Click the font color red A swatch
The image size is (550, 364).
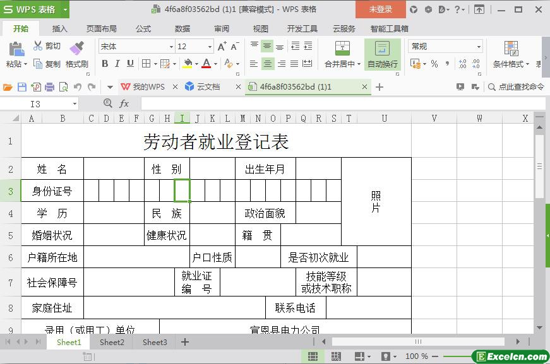click(x=206, y=64)
